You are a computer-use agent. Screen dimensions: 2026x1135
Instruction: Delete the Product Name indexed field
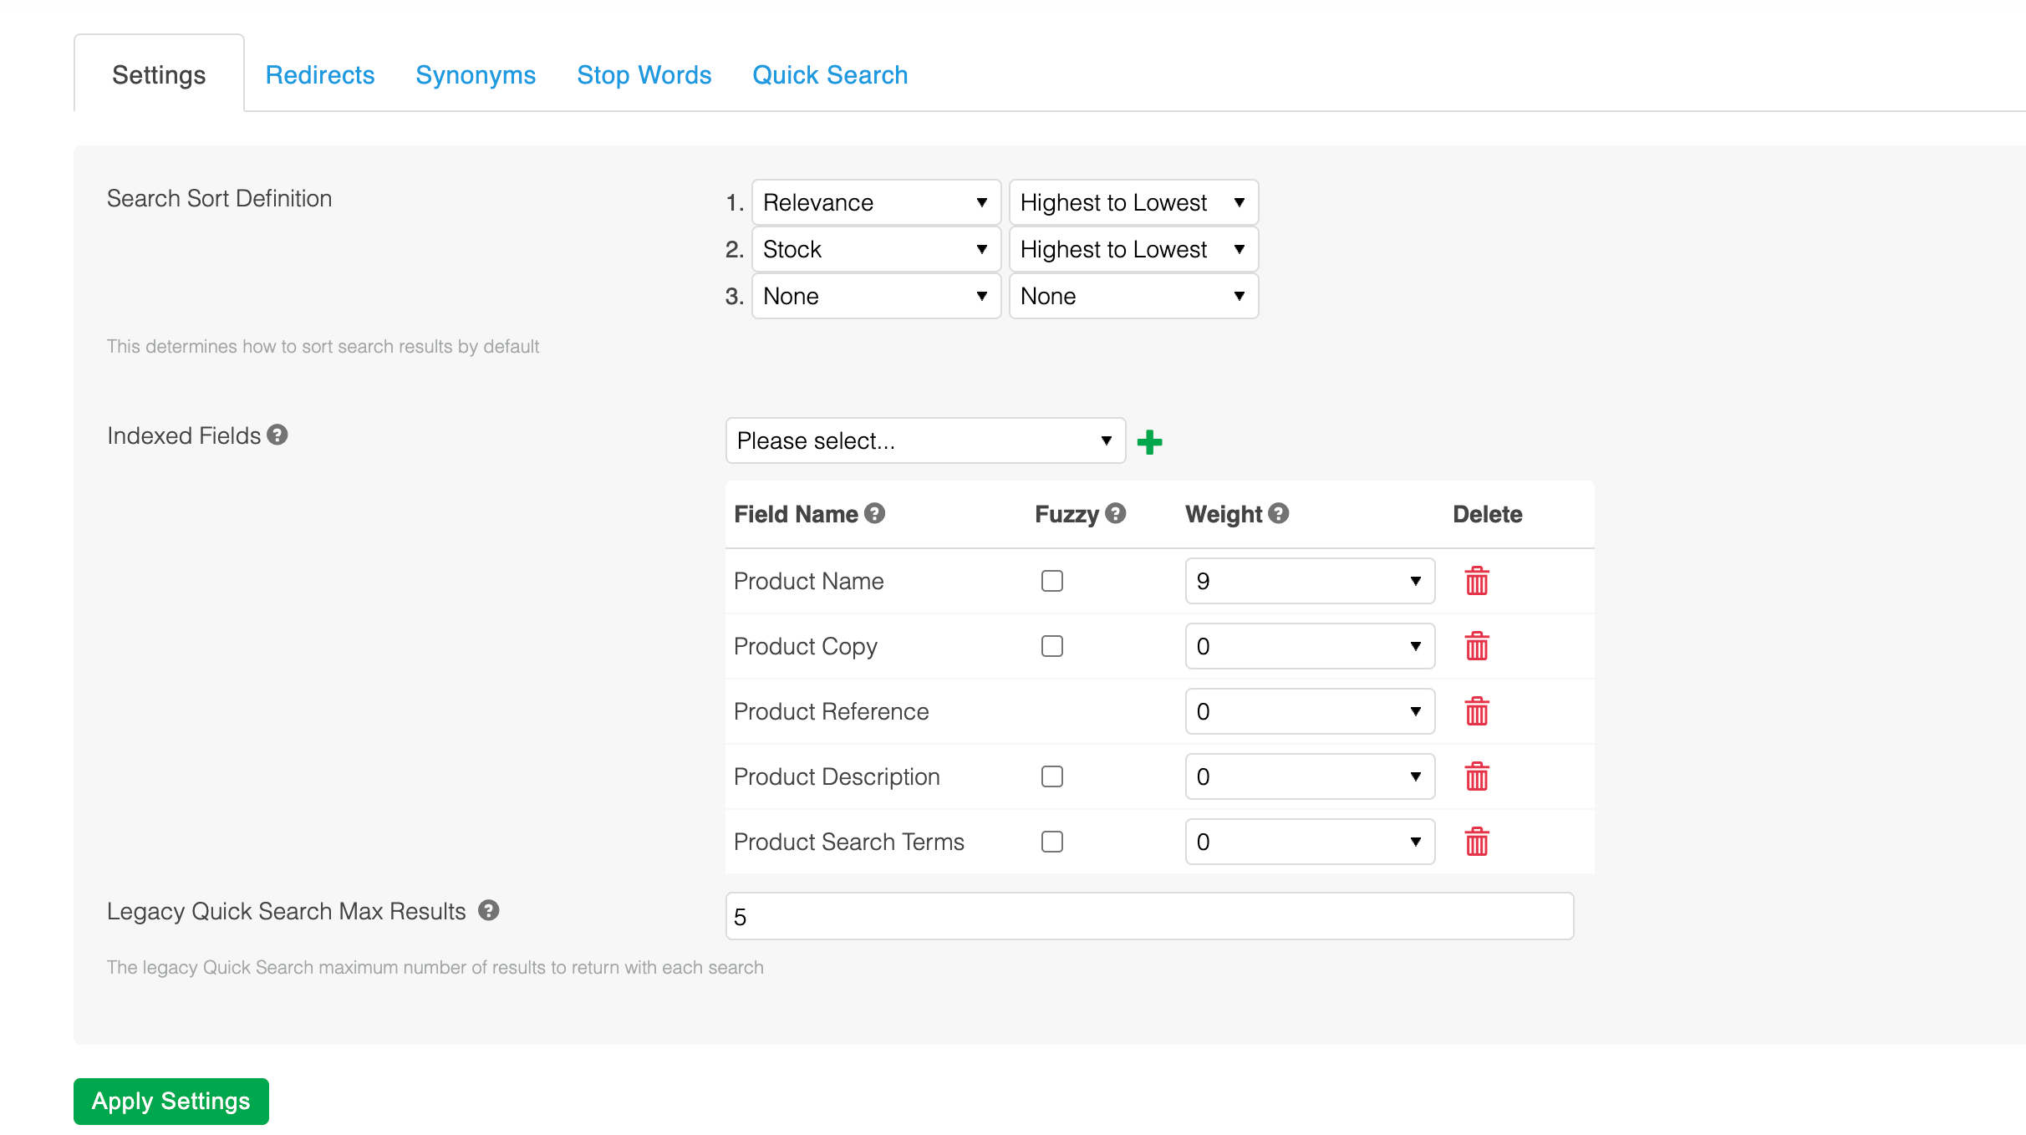coord(1476,581)
